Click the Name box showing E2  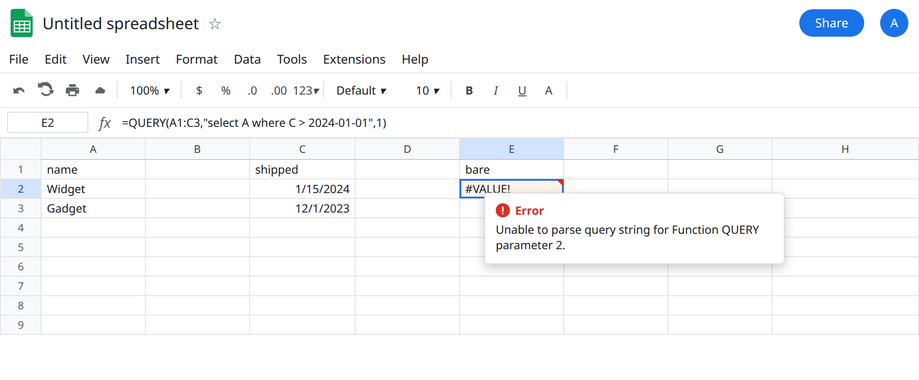point(48,123)
